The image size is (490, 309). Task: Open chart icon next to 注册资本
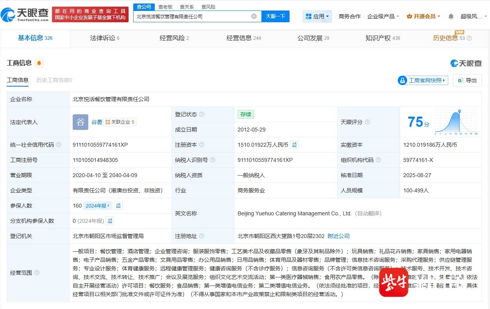pyautogui.click(x=294, y=145)
